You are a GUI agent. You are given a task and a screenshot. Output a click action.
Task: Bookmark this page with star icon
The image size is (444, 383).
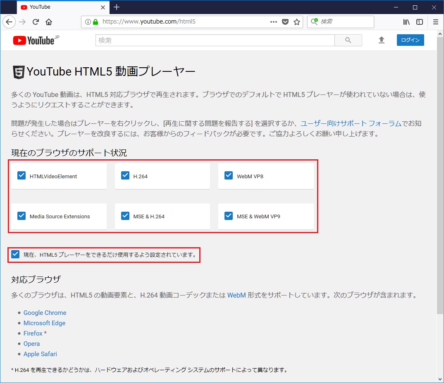tap(296, 22)
